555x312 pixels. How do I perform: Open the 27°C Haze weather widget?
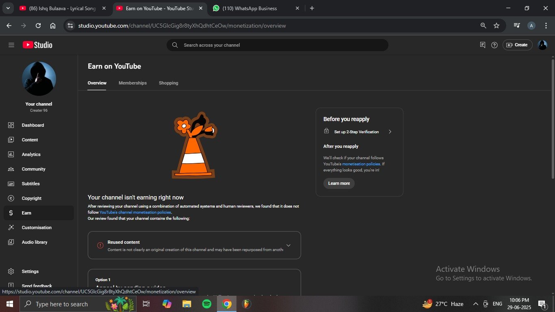[443, 304]
